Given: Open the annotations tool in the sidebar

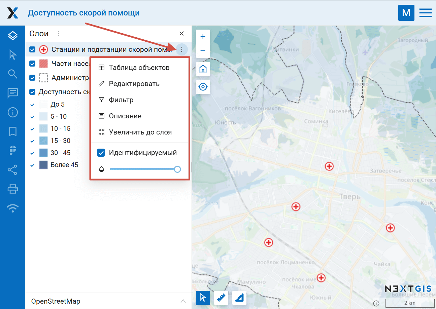Looking at the screenshot, I should click(x=12, y=93).
